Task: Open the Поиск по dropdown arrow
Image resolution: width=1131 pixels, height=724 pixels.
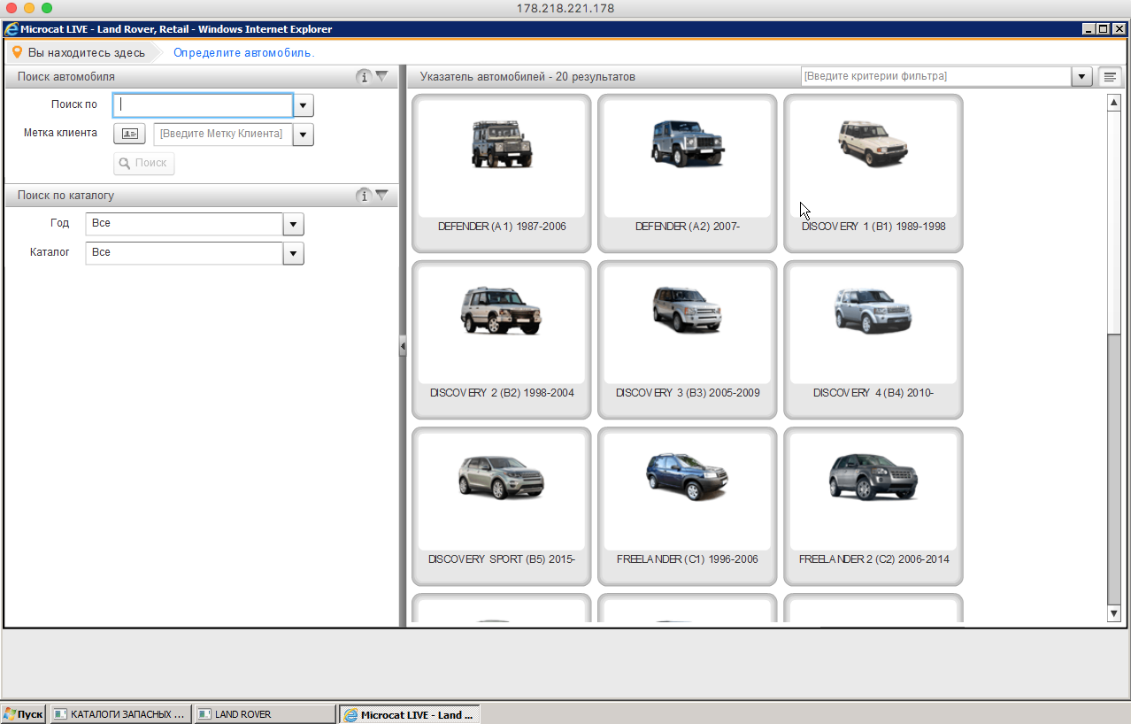Action: [303, 106]
